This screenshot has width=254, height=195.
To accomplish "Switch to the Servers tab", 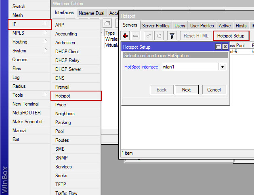I will pos(130,25).
